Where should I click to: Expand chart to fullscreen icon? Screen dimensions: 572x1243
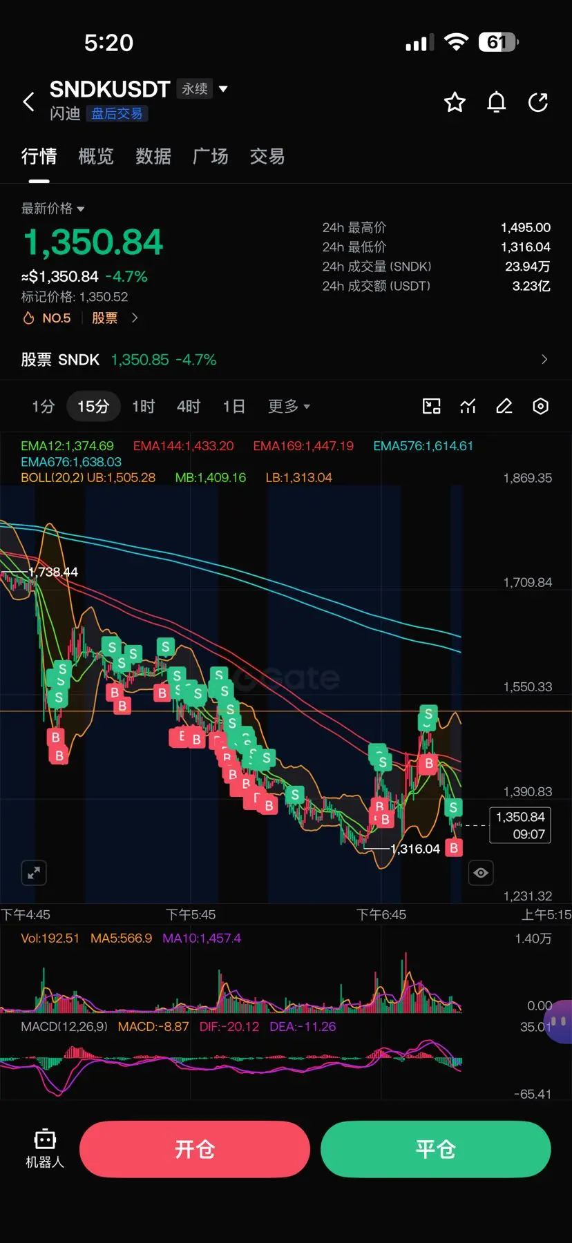pos(33,874)
